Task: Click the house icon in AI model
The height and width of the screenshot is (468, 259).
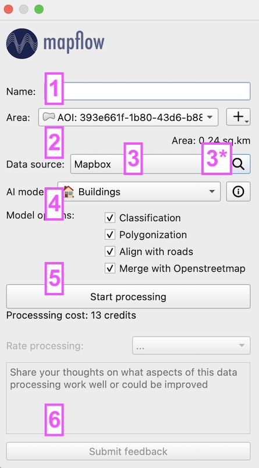Action: (69, 191)
